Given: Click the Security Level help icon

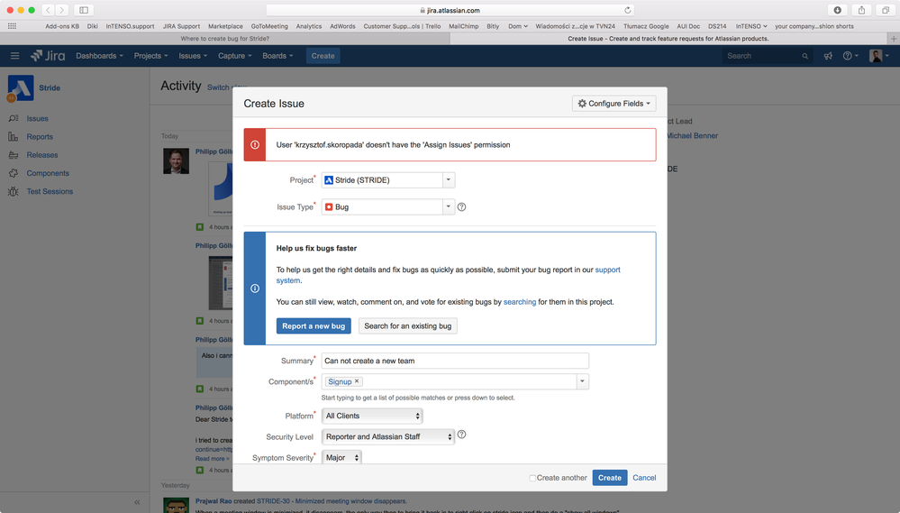Looking at the screenshot, I should pos(461,435).
